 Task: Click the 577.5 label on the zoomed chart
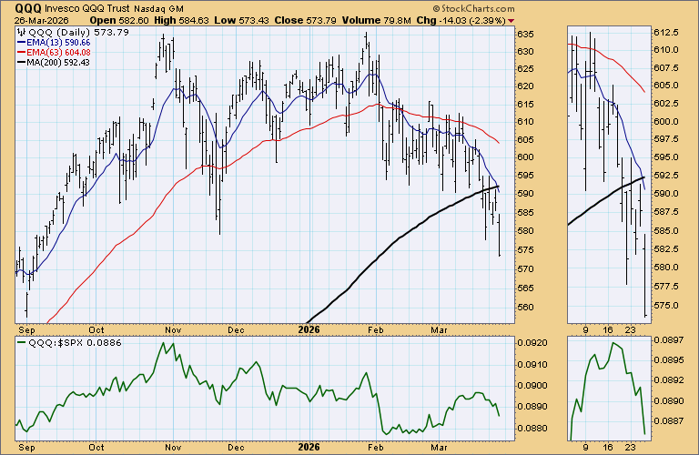tap(666, 286)
